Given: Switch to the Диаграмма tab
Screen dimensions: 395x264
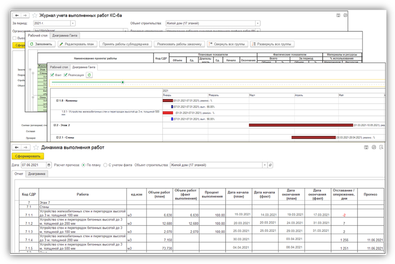Looking at the screenshot, I should (x=37, y=174).
